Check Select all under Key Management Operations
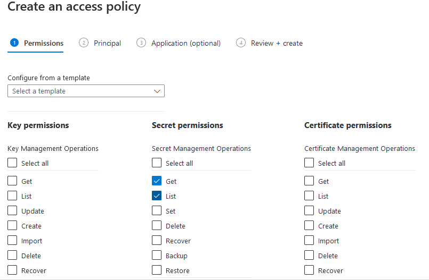Screen dimensions: 429x280 click(12, 163)
